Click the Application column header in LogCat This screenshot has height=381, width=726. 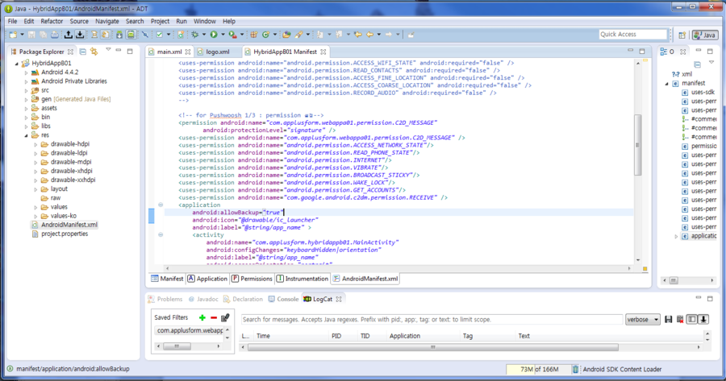pos(405,336)
